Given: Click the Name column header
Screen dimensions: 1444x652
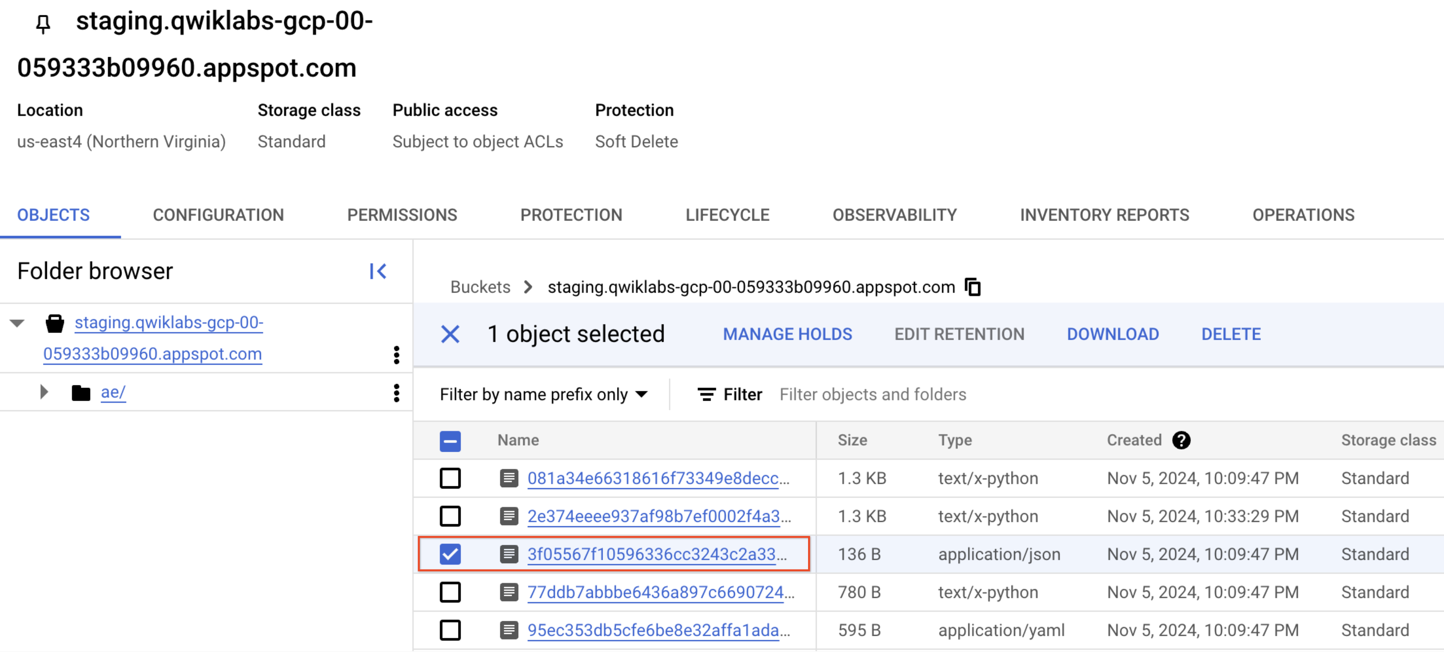Looking at the screenshot, I should point(518,441).
